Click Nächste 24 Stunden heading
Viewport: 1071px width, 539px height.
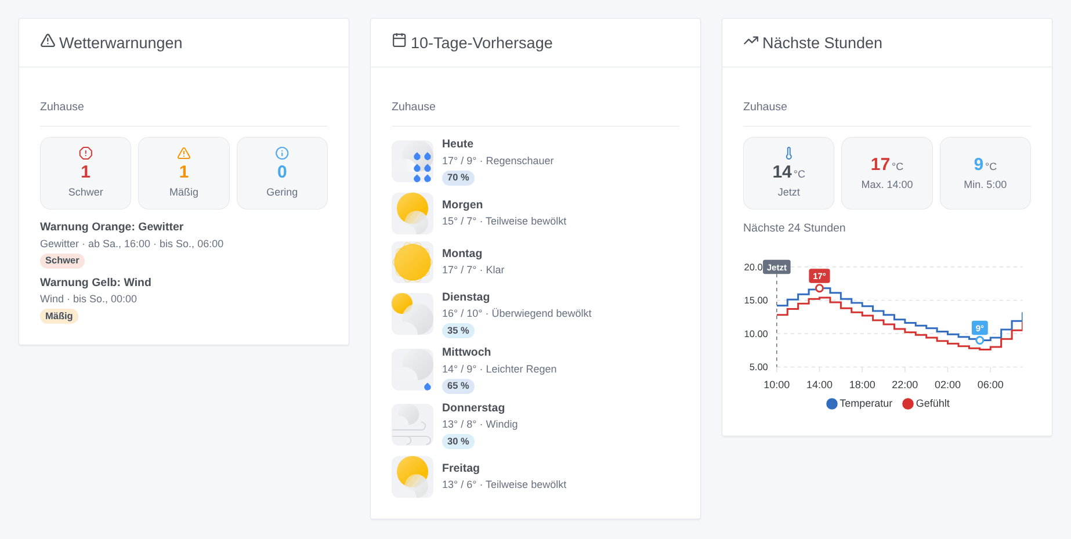click(x=794, y=228)
